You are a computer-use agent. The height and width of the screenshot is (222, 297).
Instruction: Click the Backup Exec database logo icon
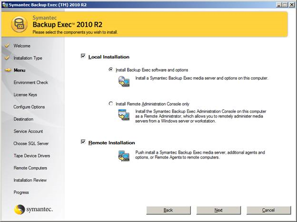19,24
